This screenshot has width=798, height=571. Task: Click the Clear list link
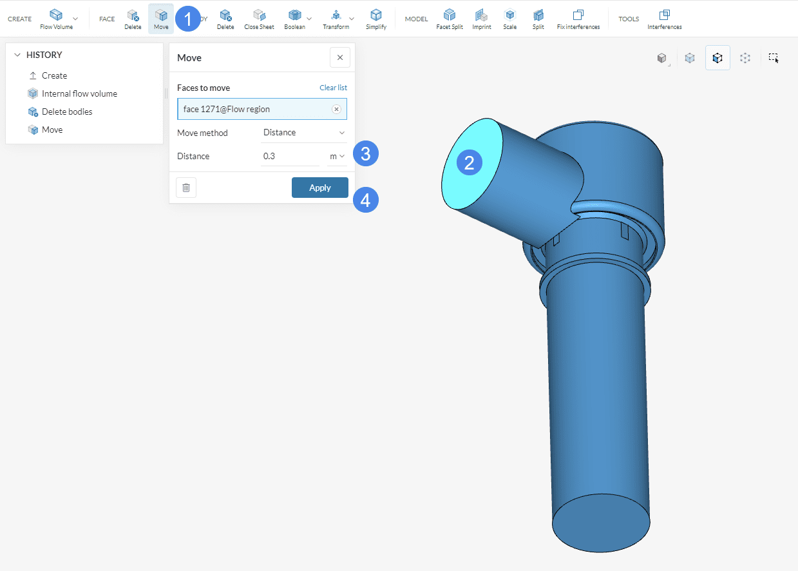click(333, 88)
